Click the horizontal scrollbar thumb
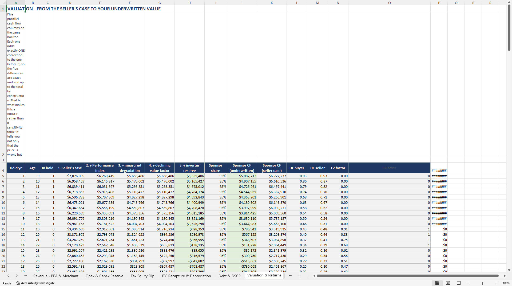 (x=407, y=276)
